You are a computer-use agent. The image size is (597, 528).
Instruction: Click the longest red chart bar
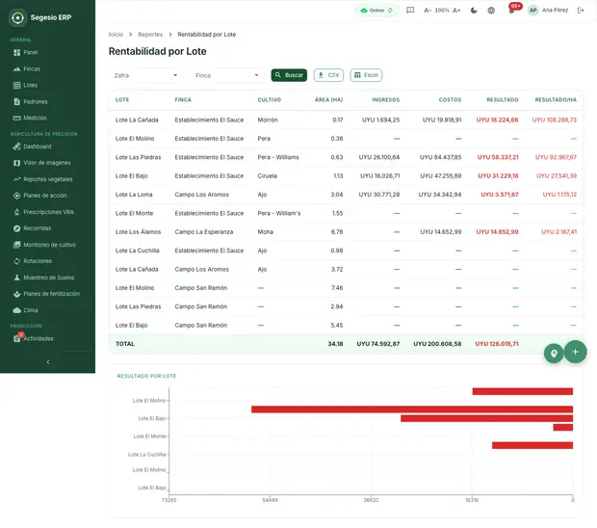(412, 409)
